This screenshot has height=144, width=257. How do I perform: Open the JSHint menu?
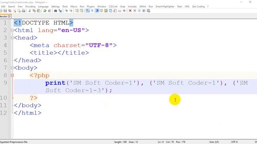[143, 6]
